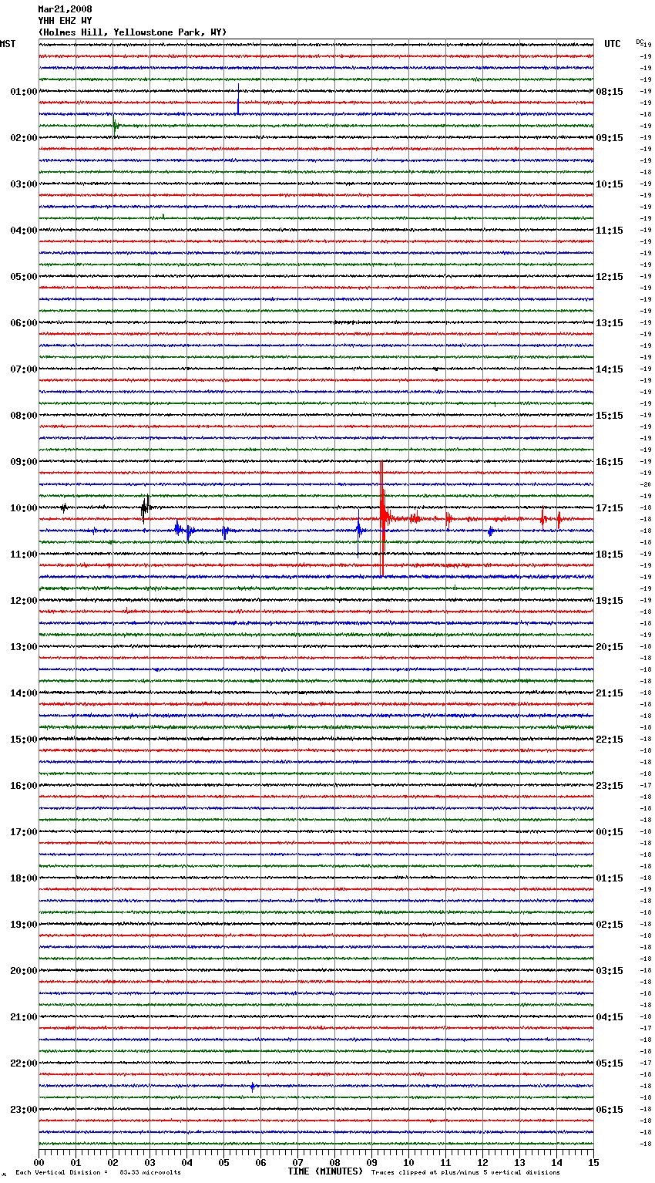
Task: Click the 20:00 MST row label
Action: (24, 971)
